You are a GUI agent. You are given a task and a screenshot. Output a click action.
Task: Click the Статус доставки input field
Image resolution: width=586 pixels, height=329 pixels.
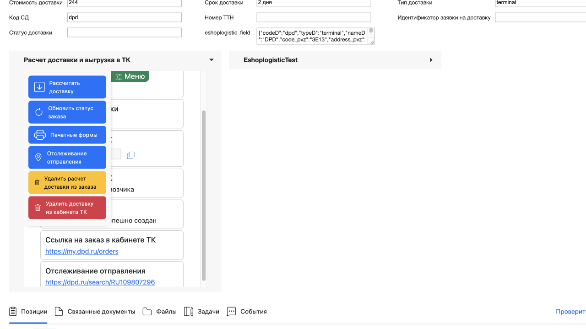[124, 33]
